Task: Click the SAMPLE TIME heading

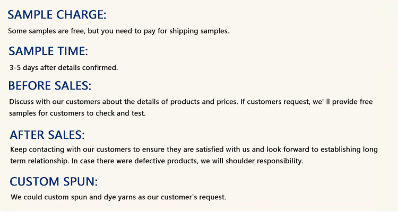Action: click(48, 51)
